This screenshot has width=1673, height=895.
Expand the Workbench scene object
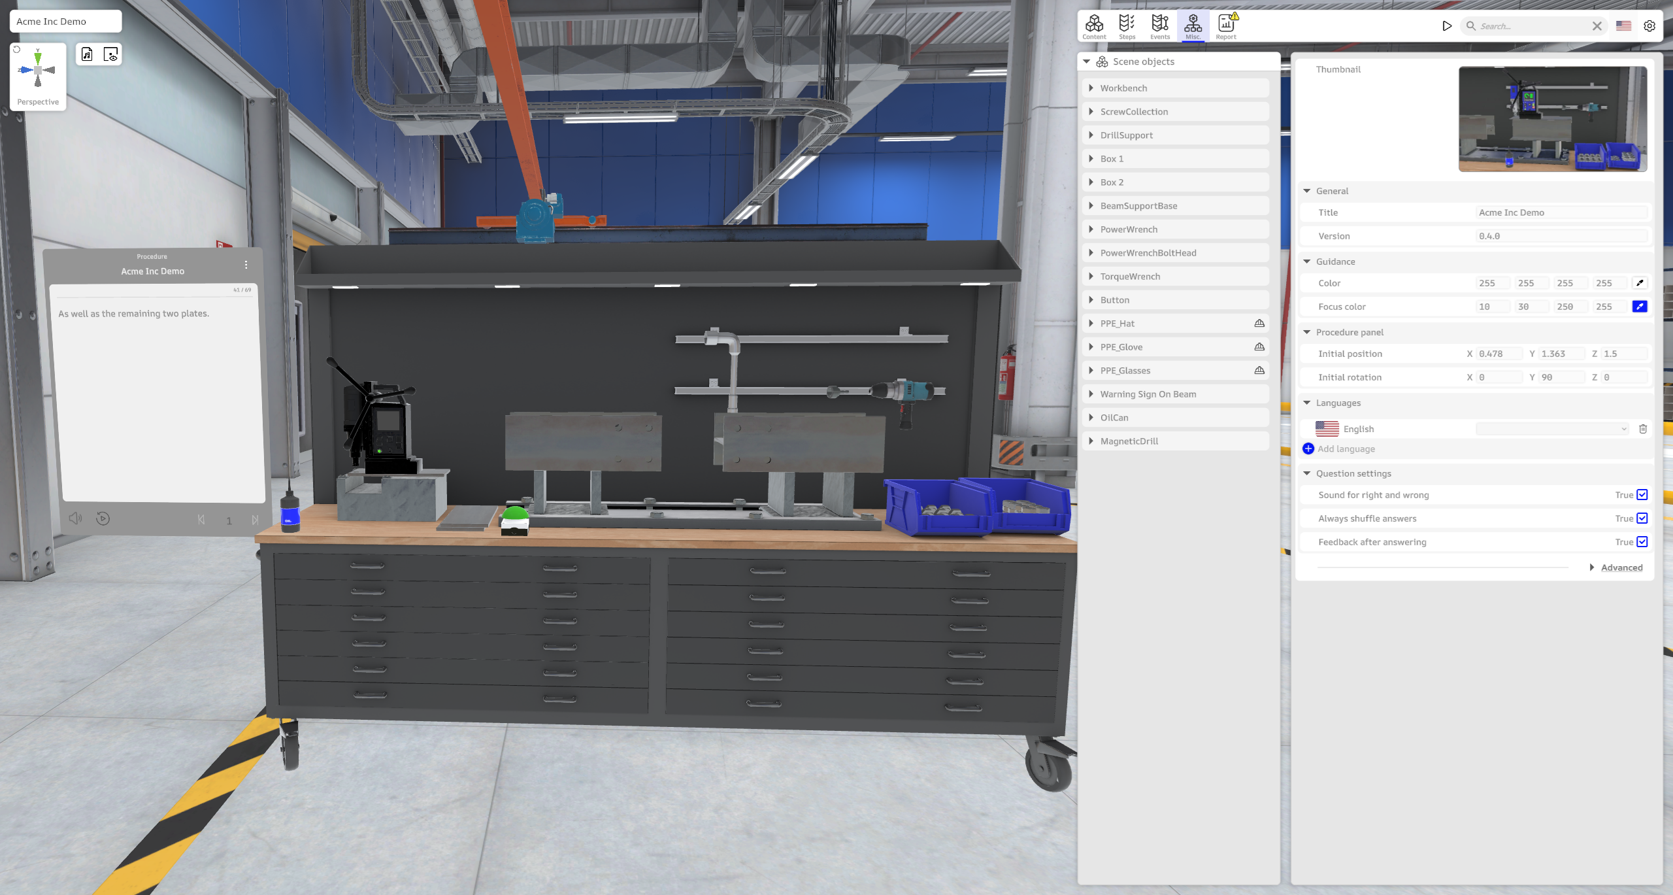click(1091, 88)
